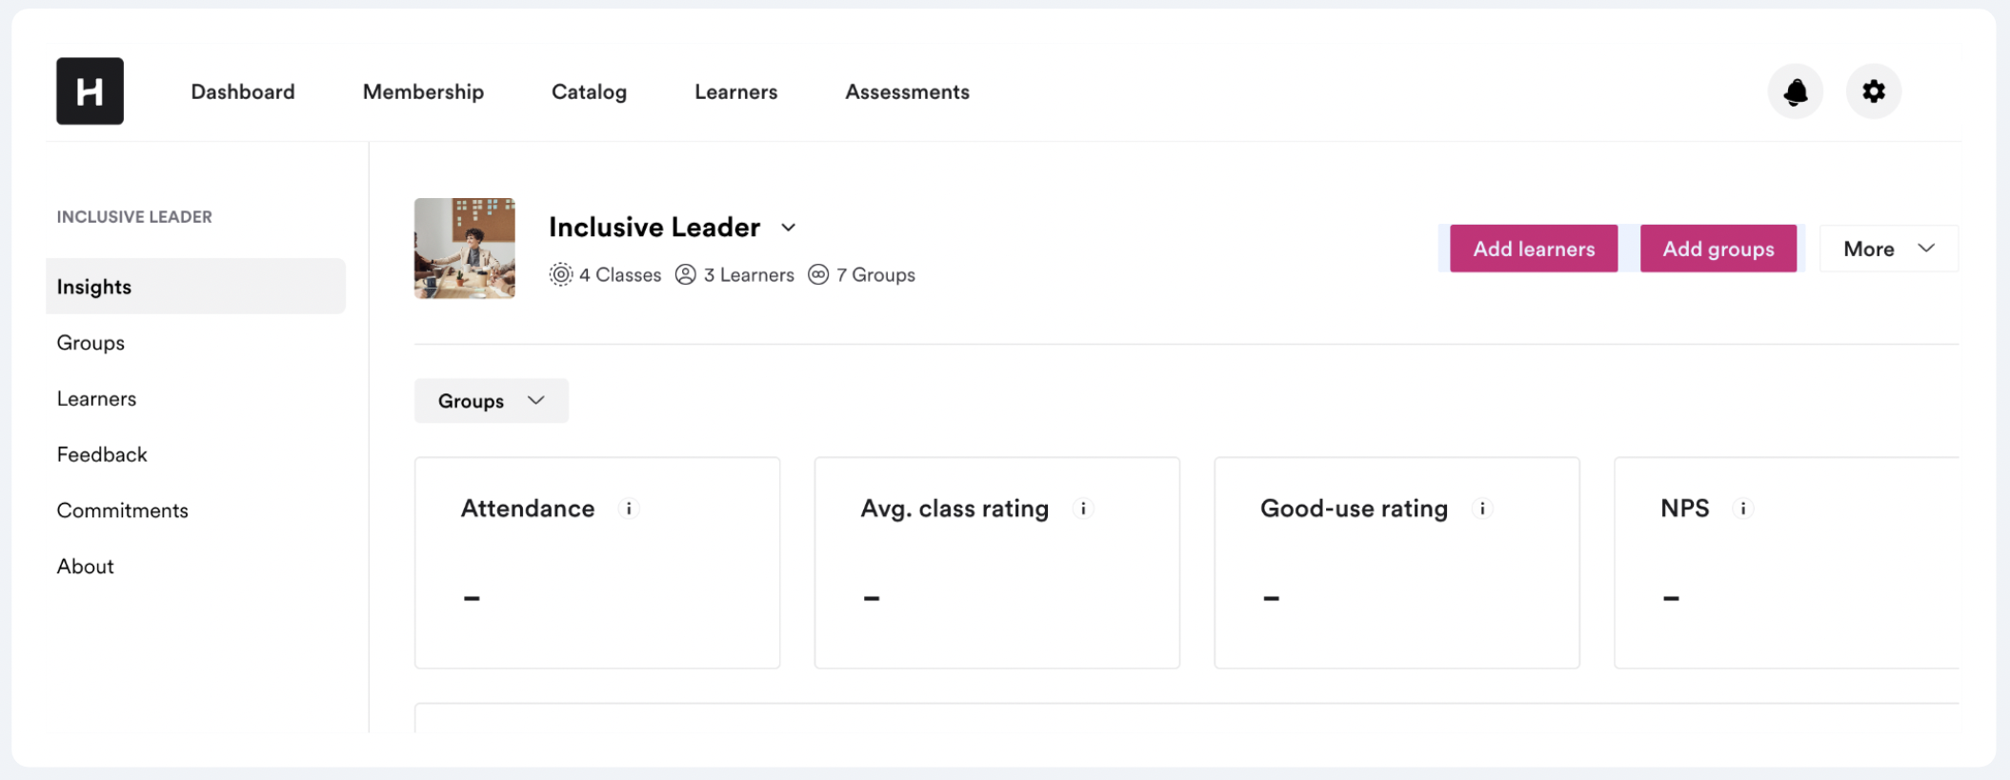Click the H logo icon
Viewport: 2010px width, 780px height.
[x=90, y=91]
